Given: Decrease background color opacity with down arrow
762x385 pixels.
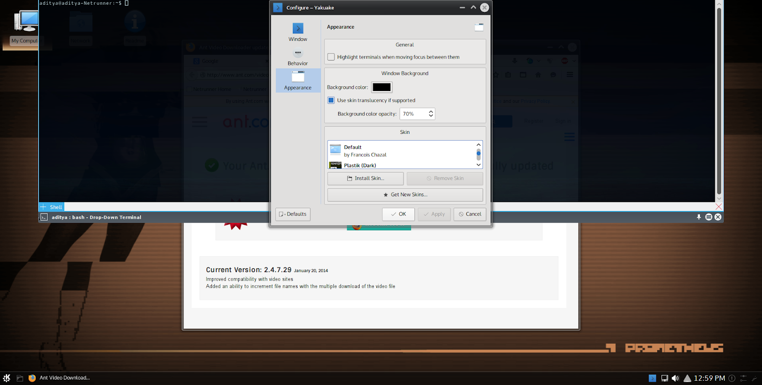Looking at the screenshot, I should (x=431, y=116).
